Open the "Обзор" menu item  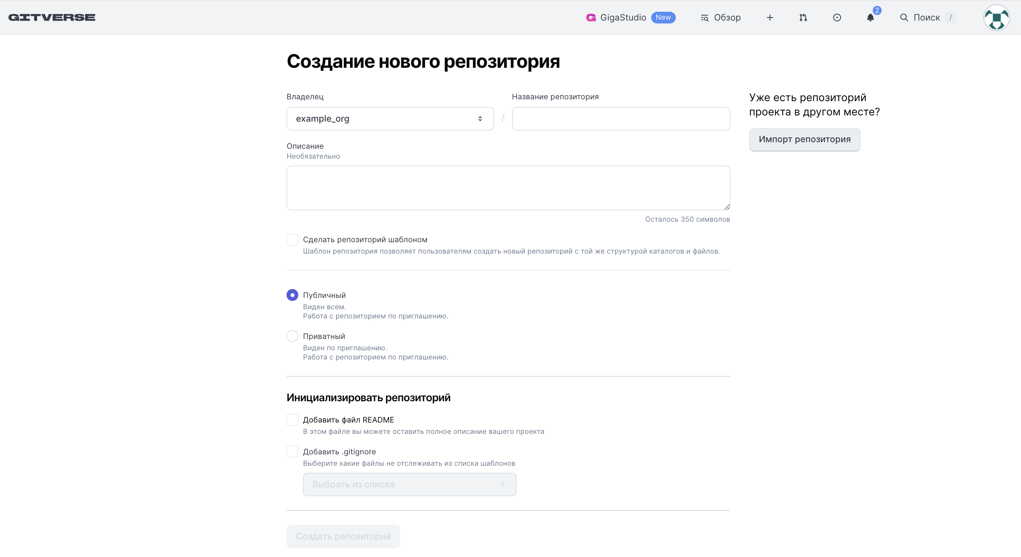click(x=721, y=18)
